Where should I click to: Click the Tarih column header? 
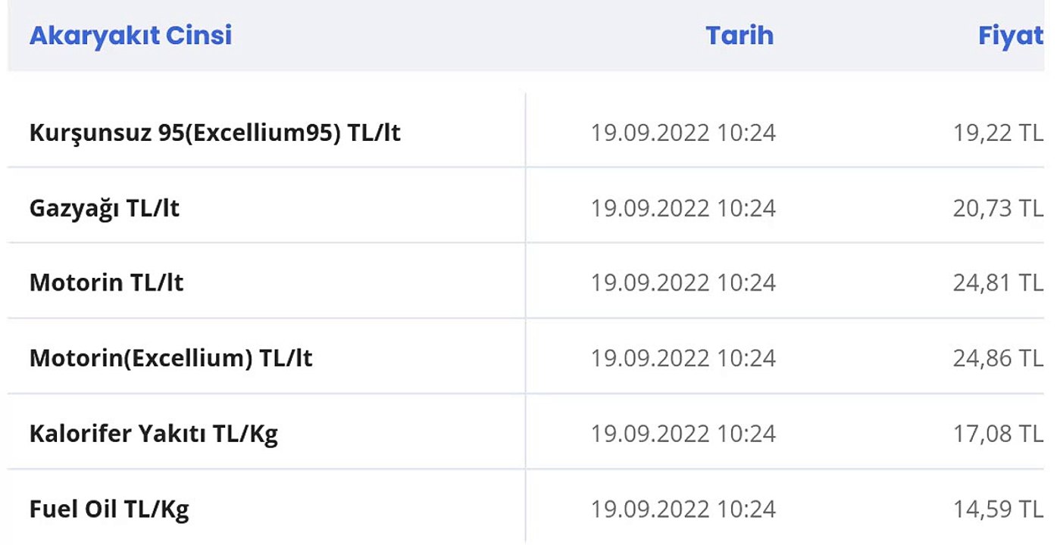coord(739,36)
